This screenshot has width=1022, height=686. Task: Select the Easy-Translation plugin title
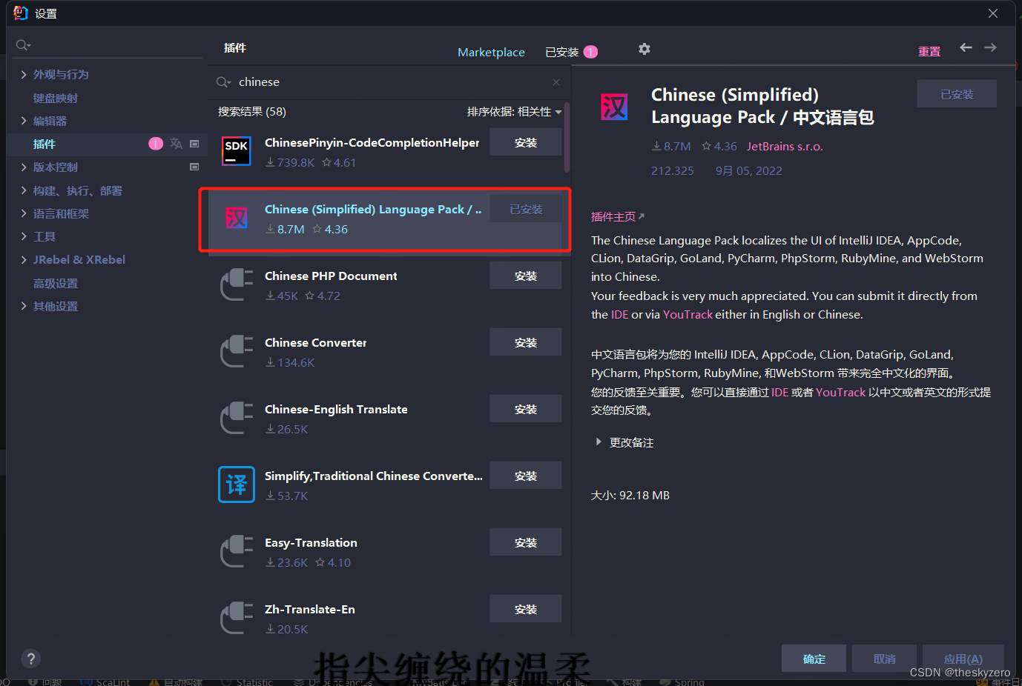pos(311,542)
